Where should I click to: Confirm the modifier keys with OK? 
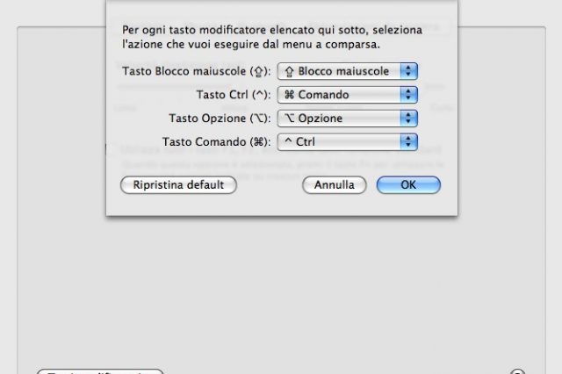tap(408, 185)
